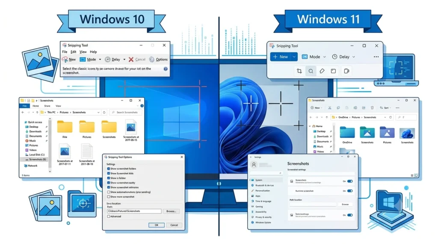This screenshot has width=438, height=244.
Task: Open the Edit menu in Windows 10 Snipping Tool
Action: coord(73,52)
